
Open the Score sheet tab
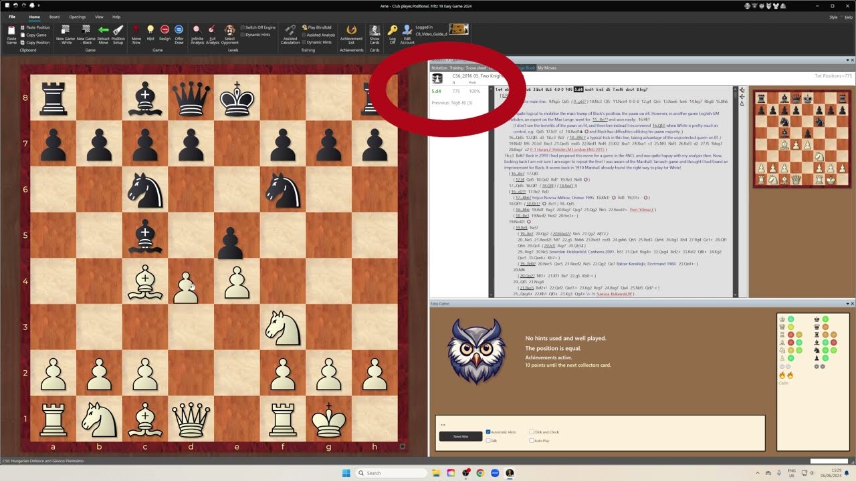pos(476,67)
